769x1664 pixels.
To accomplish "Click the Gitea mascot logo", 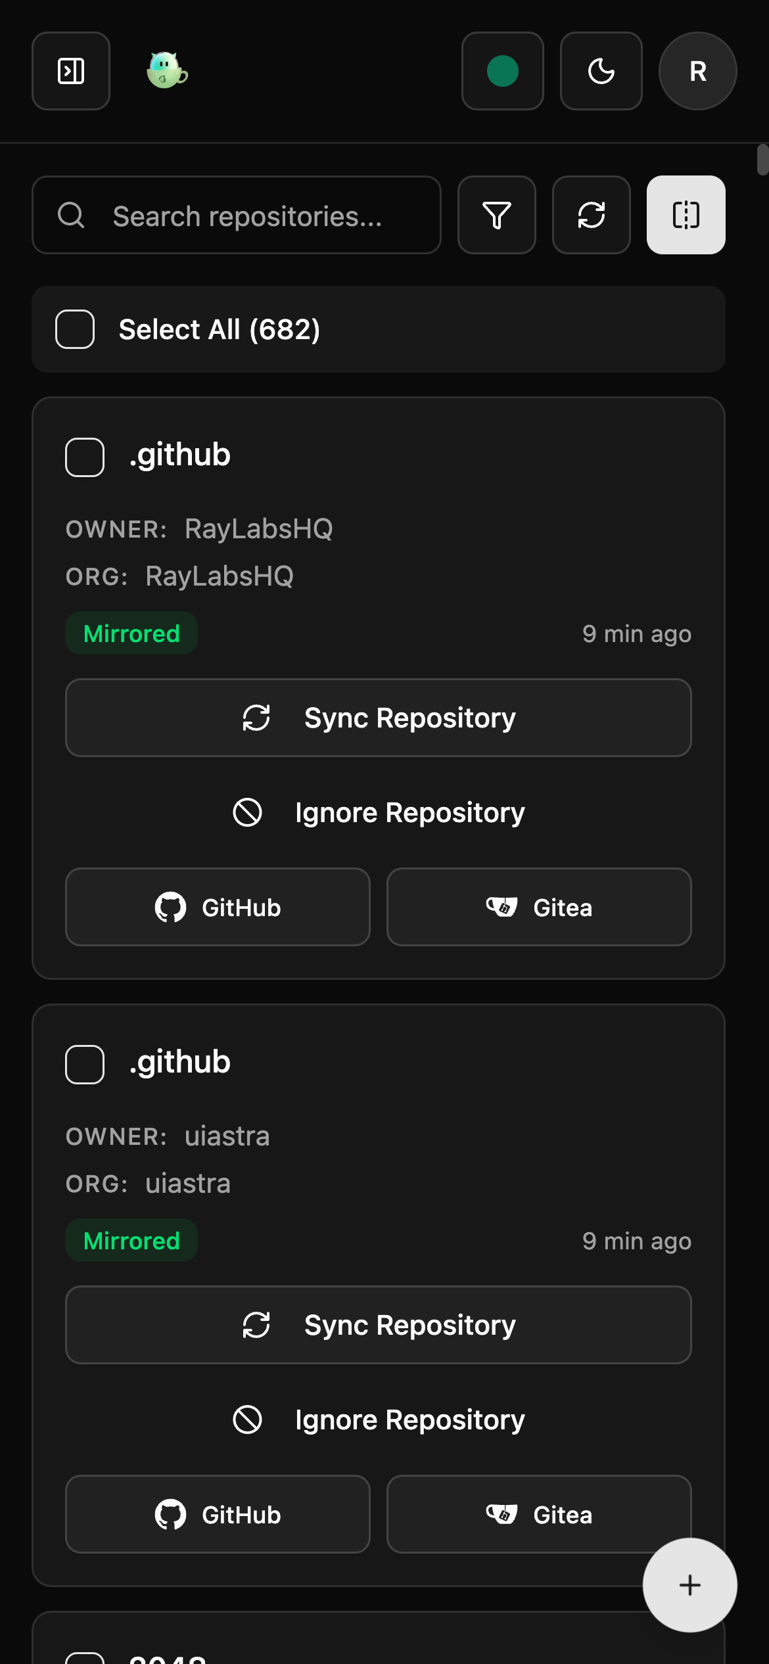I will click(165, 72).
